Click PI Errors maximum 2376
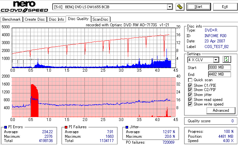 [x=48, y=136]
